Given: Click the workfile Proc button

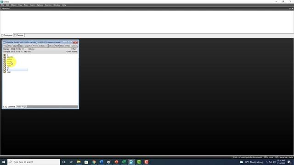Looking at the screenshot, I should point(10,46).
